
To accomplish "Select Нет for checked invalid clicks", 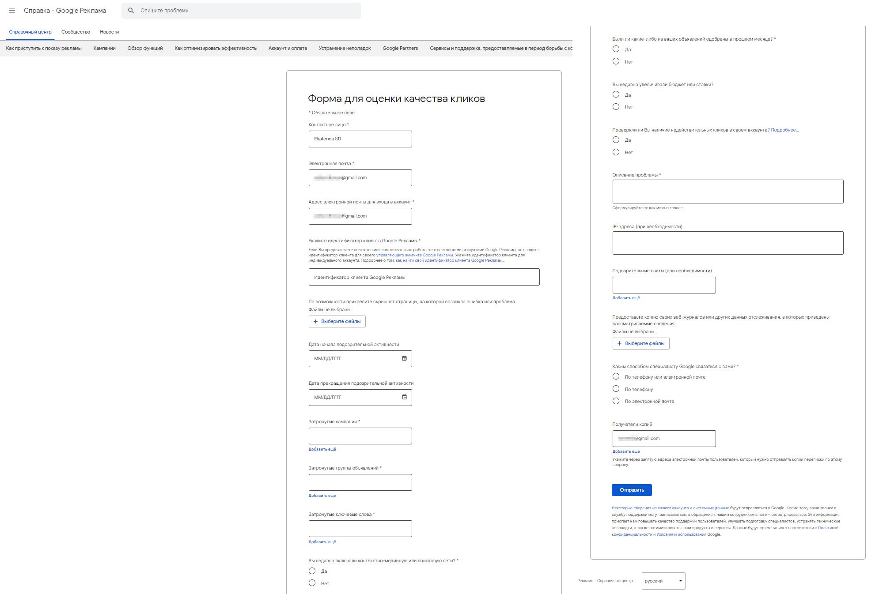I will [x=616, y=152].
